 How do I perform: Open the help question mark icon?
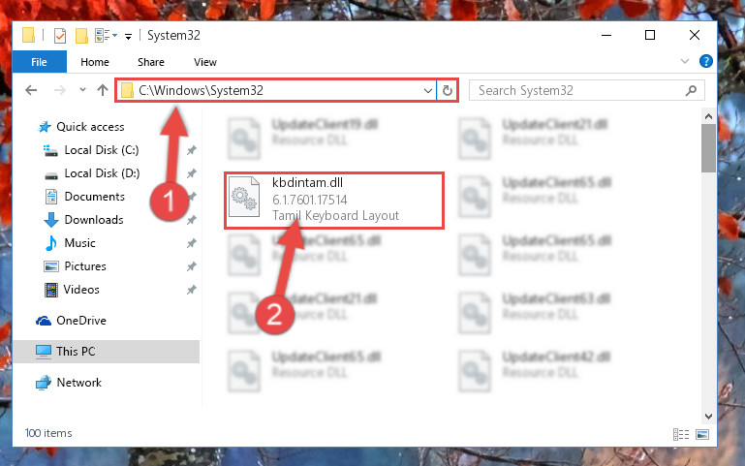705,61
